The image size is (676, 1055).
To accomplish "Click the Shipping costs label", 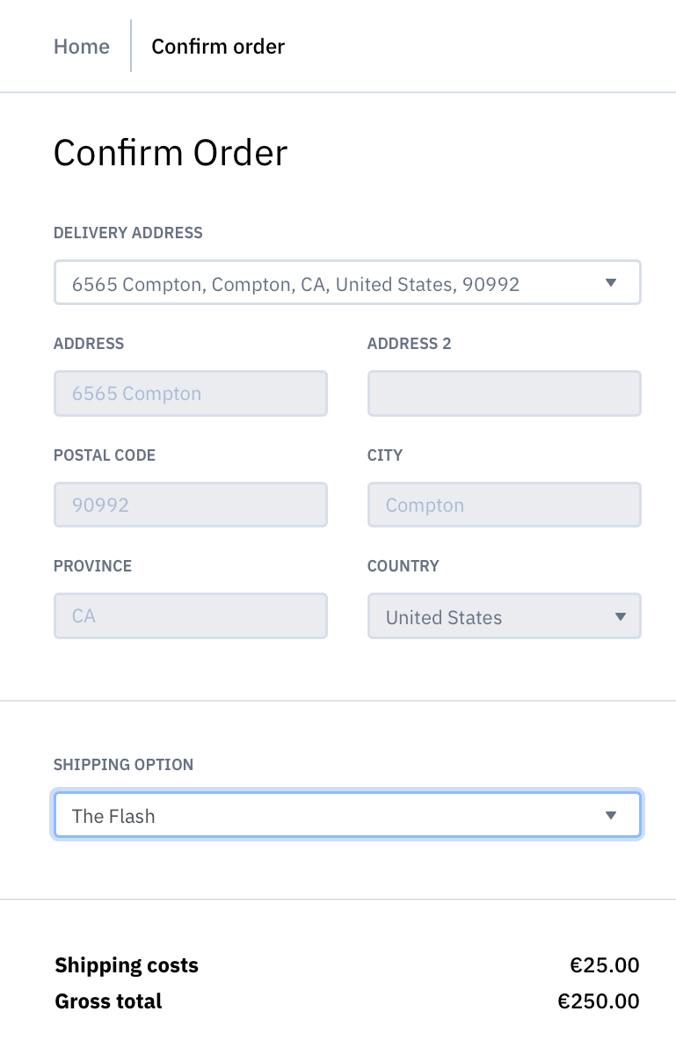I will click(x=126, y=964).
